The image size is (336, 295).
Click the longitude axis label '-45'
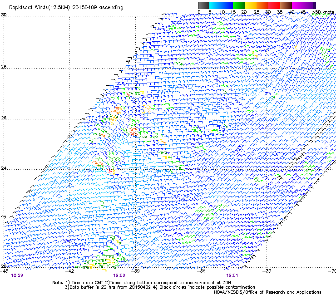(x=4, y=271)
